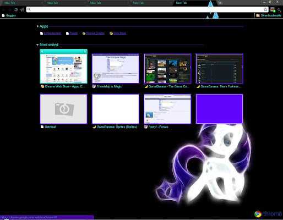Click the Chrome icon beside Web Store

pos(111,34)
